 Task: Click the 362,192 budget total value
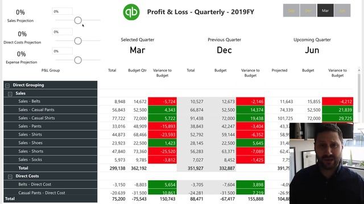139,168
